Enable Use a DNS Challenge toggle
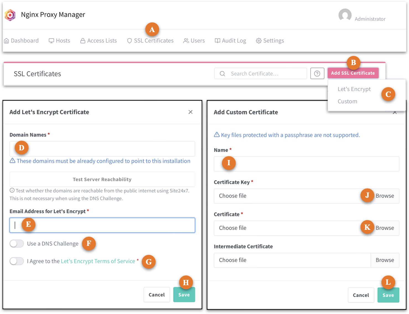This screenshot has width=409, height=314. click(x=17, y=244)
